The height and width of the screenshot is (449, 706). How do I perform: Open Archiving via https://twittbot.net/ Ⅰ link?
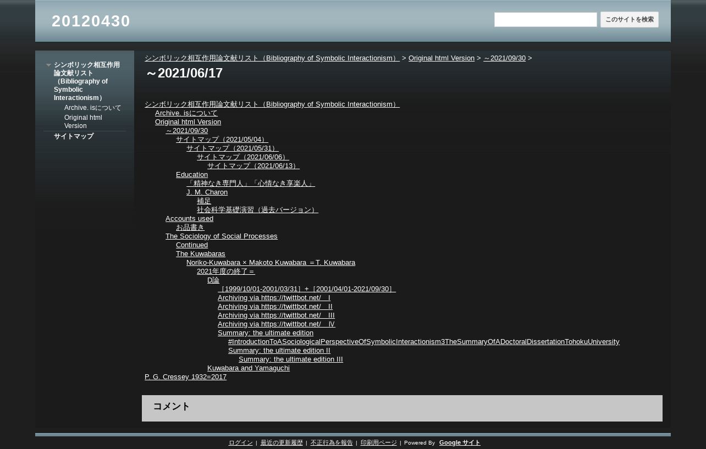pyautogui.click(x=274, y=298)
